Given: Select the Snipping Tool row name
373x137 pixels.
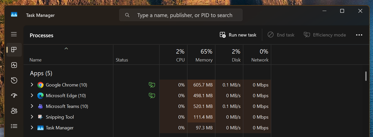Looking at the screenshot, I should pos(60,117).
